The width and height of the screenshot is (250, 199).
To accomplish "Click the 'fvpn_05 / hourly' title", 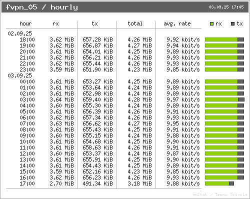I will click(x=42, y=7).
